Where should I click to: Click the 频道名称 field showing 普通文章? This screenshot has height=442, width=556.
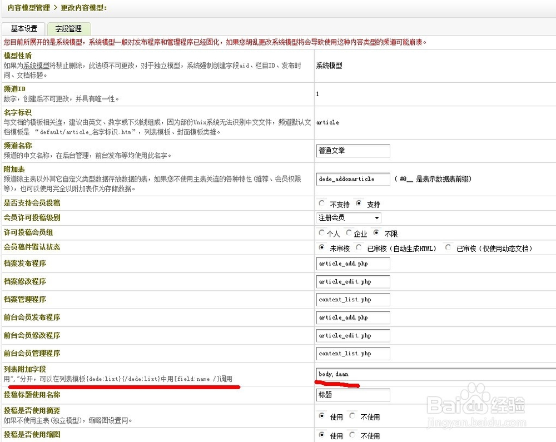click(x=353, y=151)
